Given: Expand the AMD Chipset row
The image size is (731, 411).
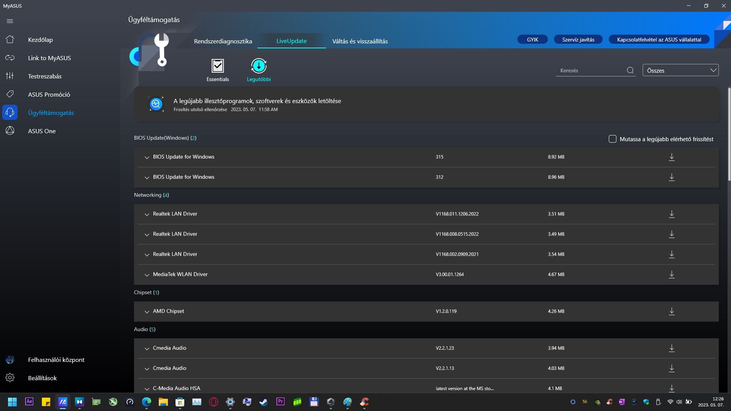Looking at the screenshot, I should click(147, 312).
